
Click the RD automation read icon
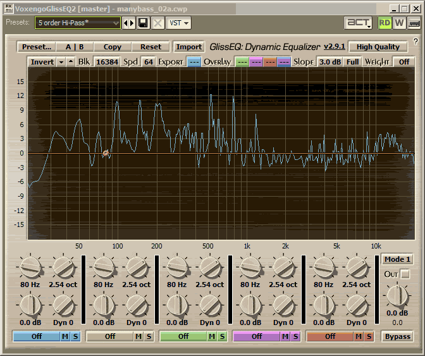click(385, 23)
